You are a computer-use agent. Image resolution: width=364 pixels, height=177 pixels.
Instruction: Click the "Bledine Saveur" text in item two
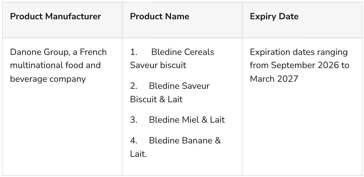(x=179, y=86)
